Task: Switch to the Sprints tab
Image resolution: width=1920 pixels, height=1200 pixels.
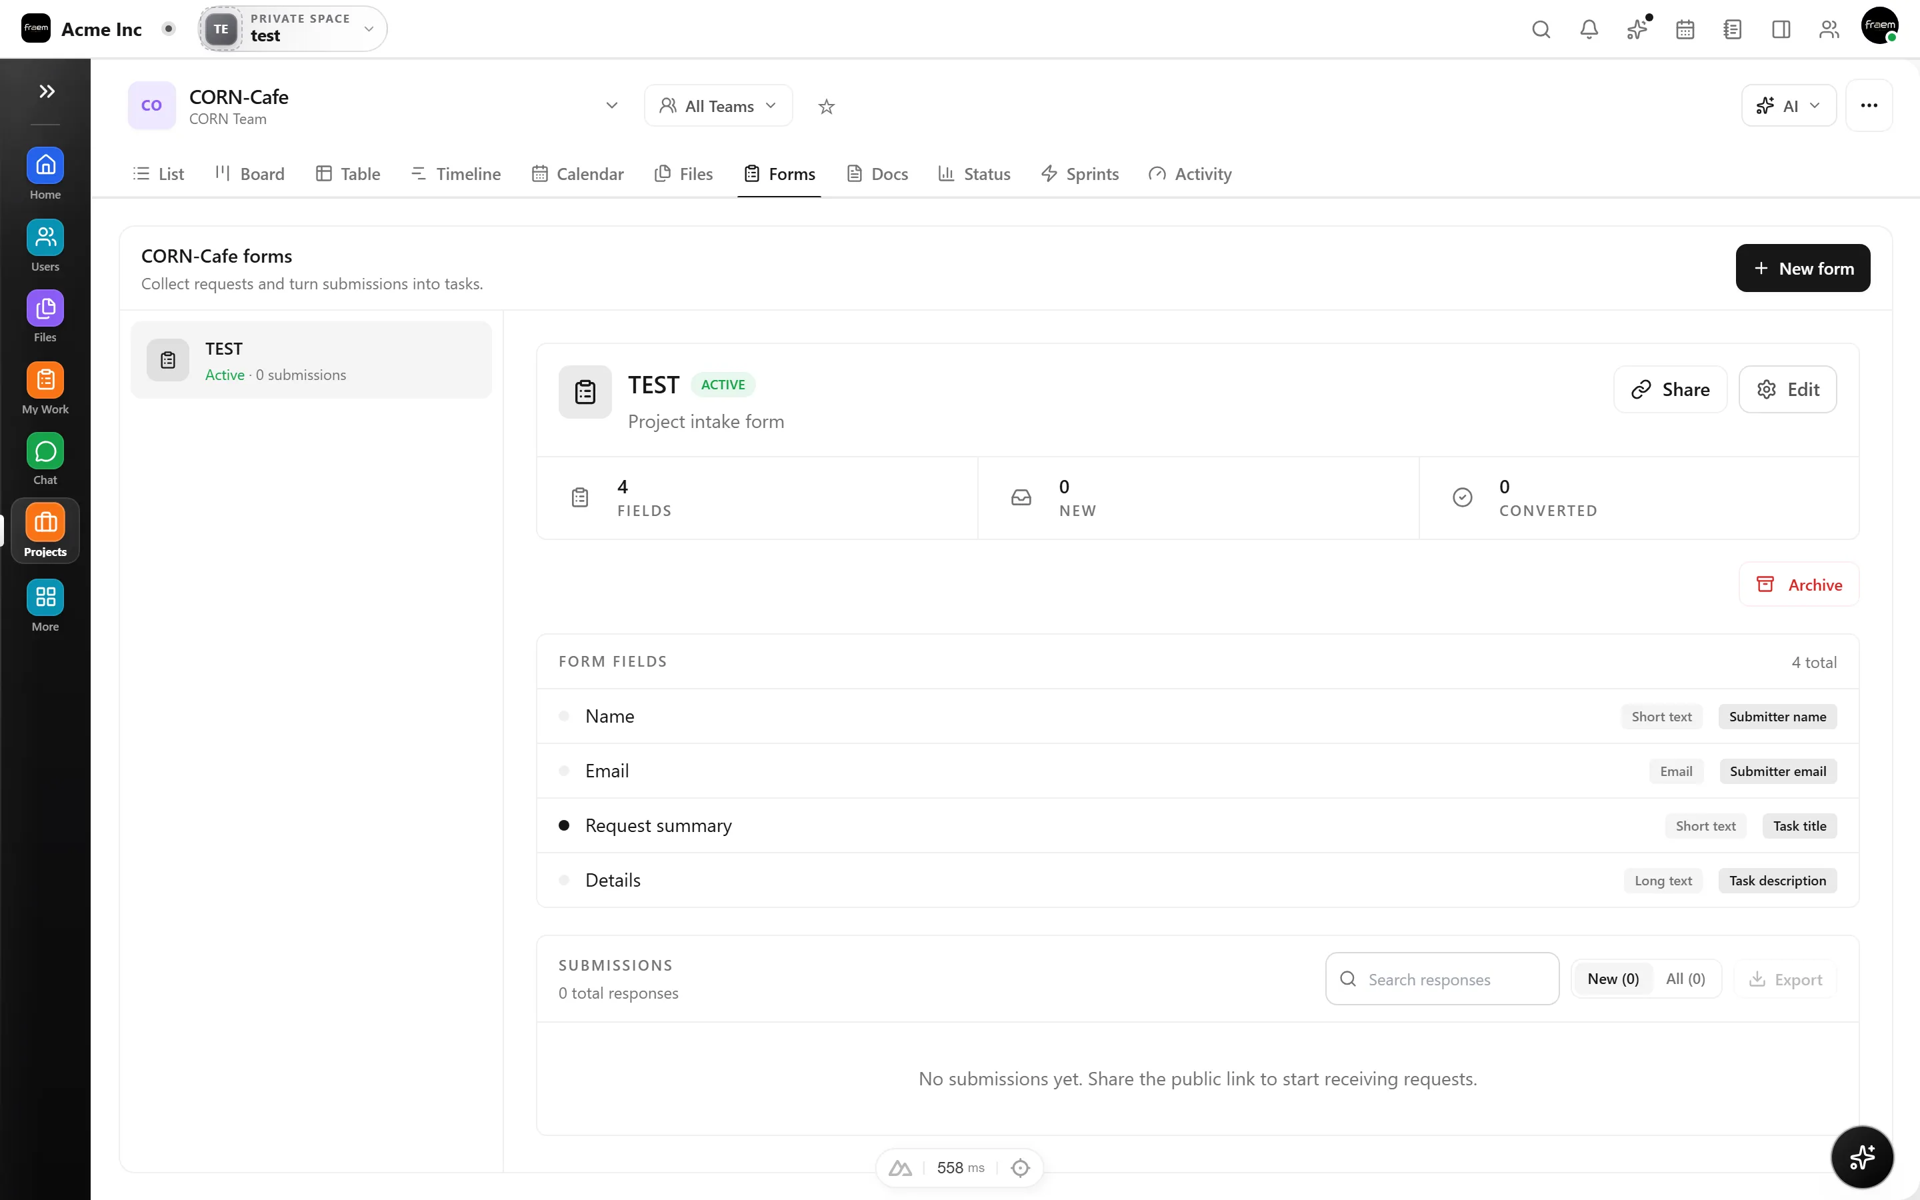Action: pyautogui.click(x=1080, y=174)
